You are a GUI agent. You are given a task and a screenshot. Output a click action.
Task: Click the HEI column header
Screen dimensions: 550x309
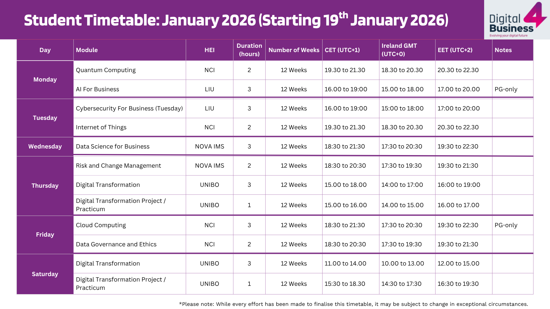(209, 50)
